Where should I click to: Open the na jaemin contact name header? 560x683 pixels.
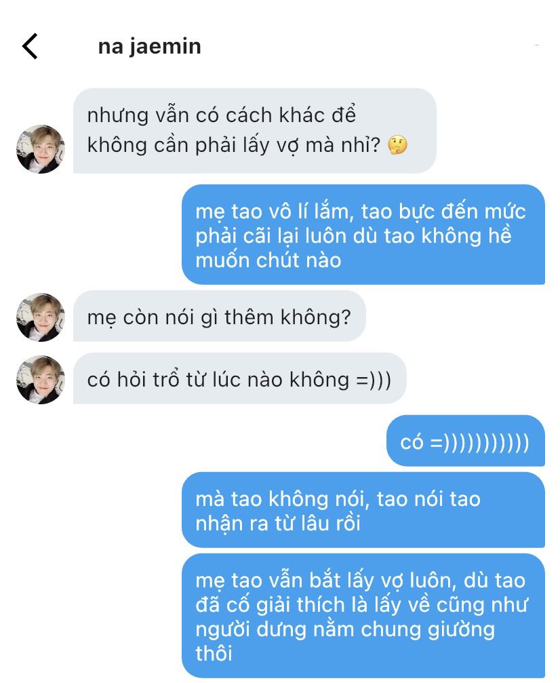tap(149, 47)
